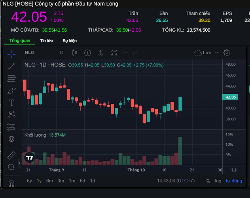The width and height of the screenshot is (250, 198).
Task: Open chart settings gear icon
Action: (x=227, y=53)
